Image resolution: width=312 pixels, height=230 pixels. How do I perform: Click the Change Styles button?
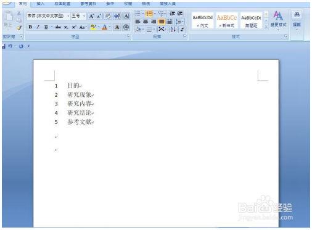point(278,21)
